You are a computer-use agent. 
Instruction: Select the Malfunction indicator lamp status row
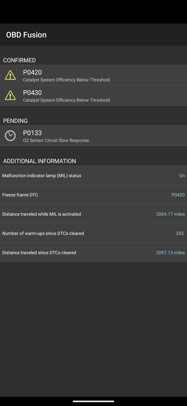93,176
